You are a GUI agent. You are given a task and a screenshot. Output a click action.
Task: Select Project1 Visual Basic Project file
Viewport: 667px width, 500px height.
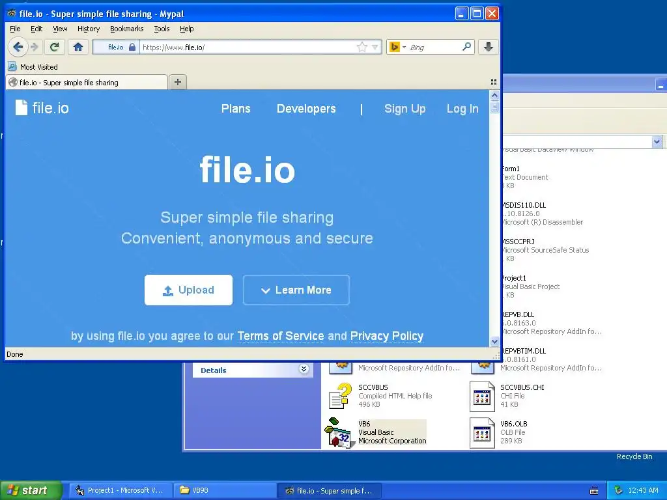click(x=532, y=286)
